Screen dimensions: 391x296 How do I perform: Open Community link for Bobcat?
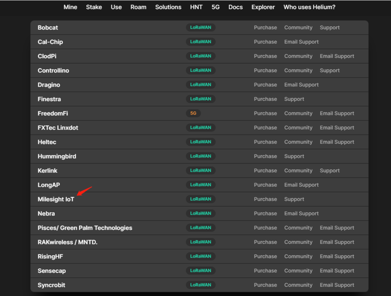click(x=298, y=27)
